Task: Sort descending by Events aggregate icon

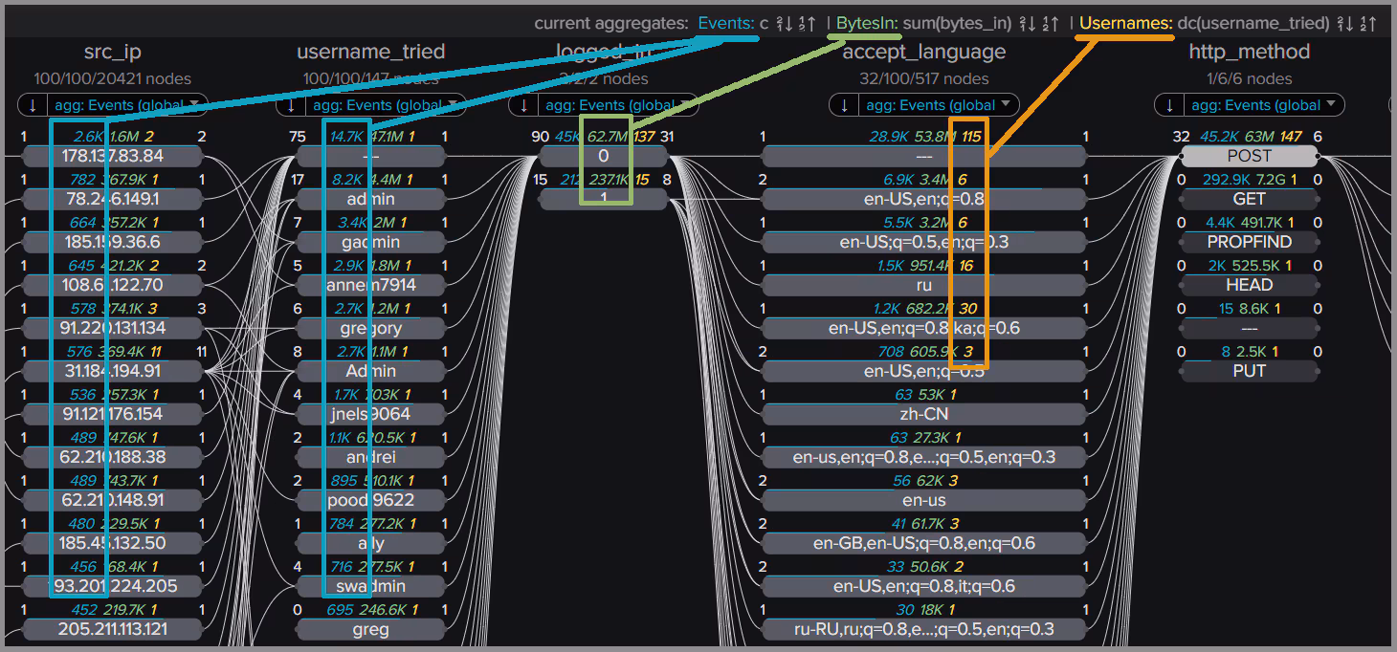Action: [782, 23]
